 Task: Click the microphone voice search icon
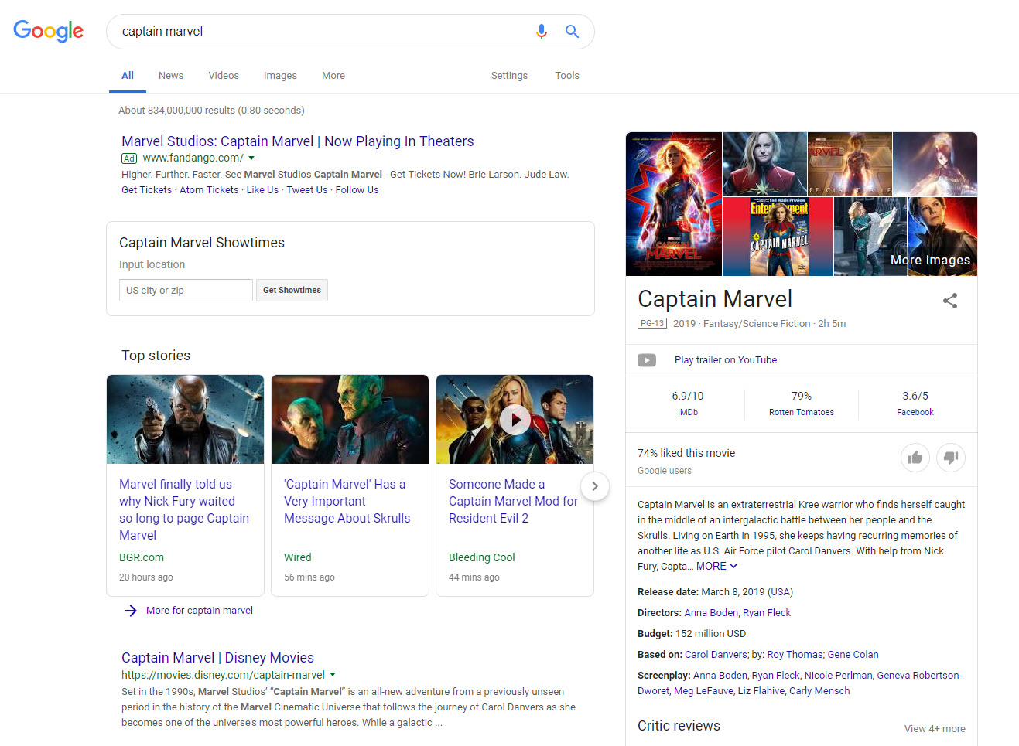click(x=542, y=32)
